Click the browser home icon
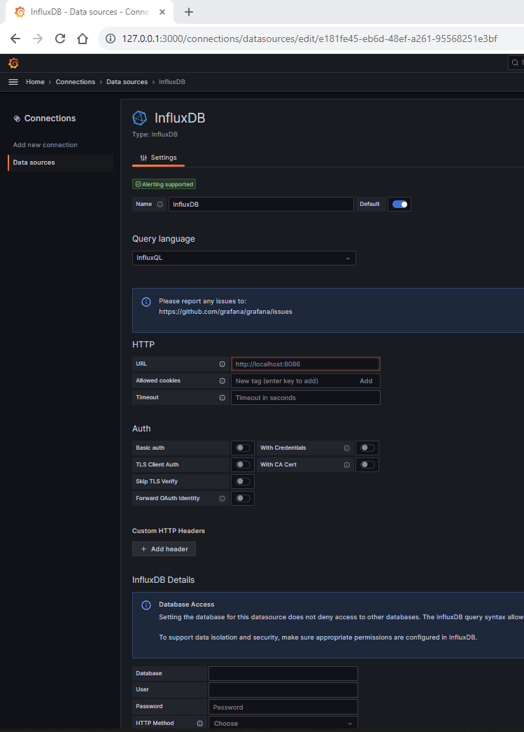The height and width of the screenshot is (732, 524). [x=83, y=39]
